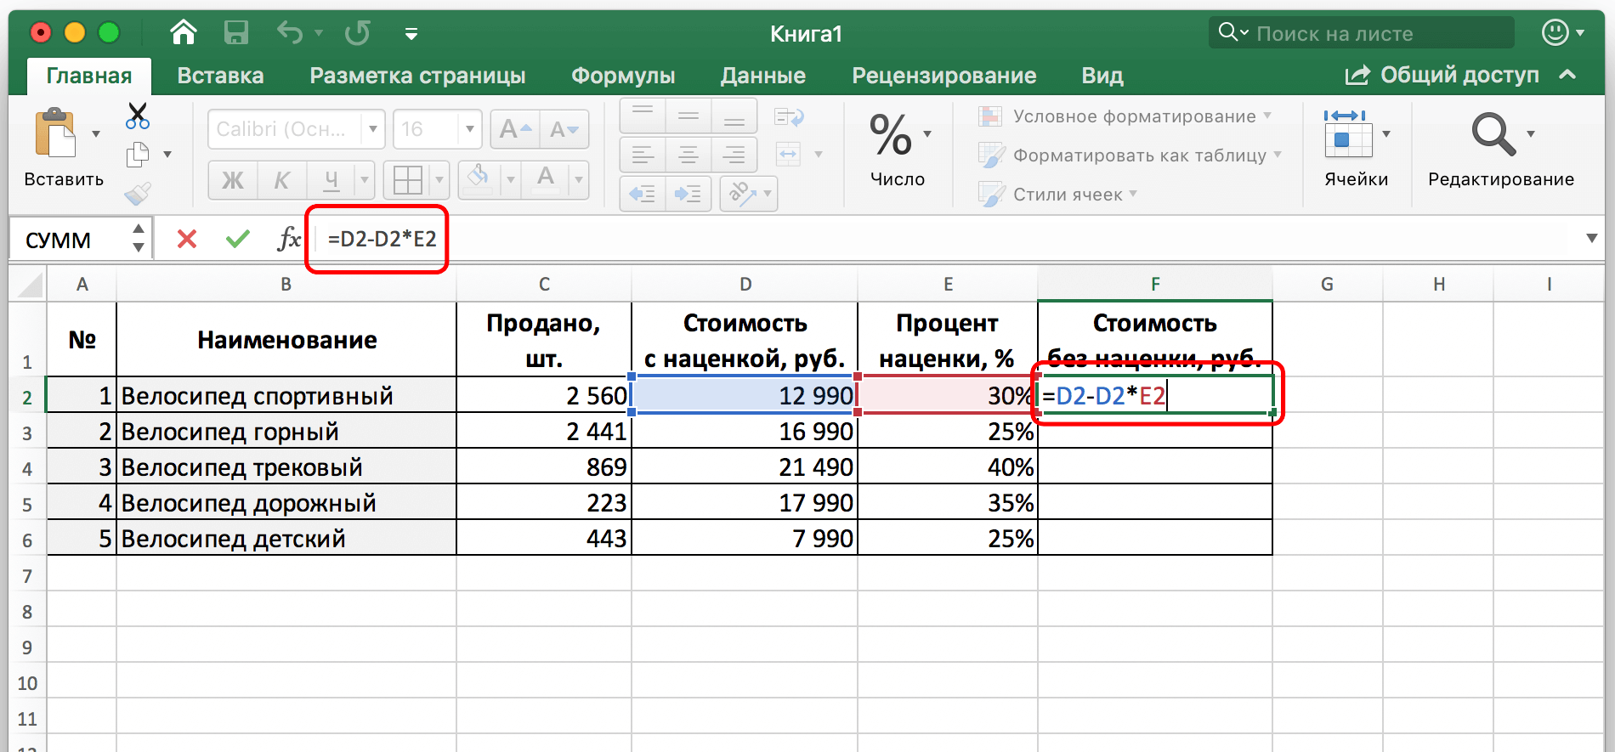Image resolution: width=1615 pixels, height=752 pixels.
Task: Click the Merge Cells icon
Action: click(789, 155)
